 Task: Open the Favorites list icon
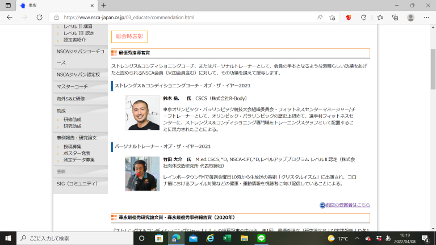pyautogui.click(x=379, y=18)
